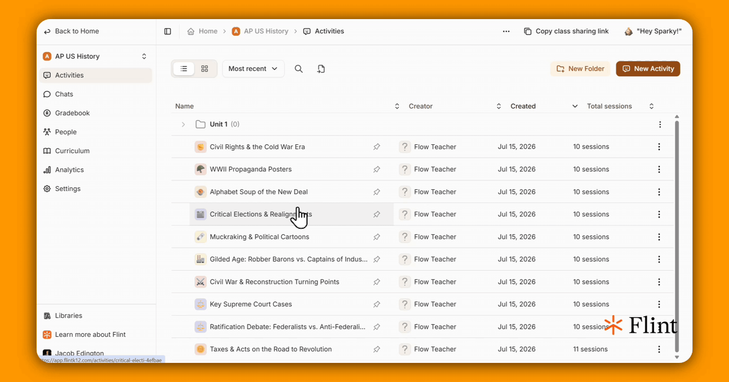Pin the Ratification Debate activity
The height and width of the screenshot is (382, 729).
click(377, 327)
